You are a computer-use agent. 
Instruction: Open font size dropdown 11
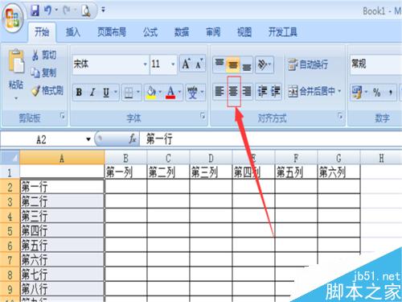(x=173, y=64)
